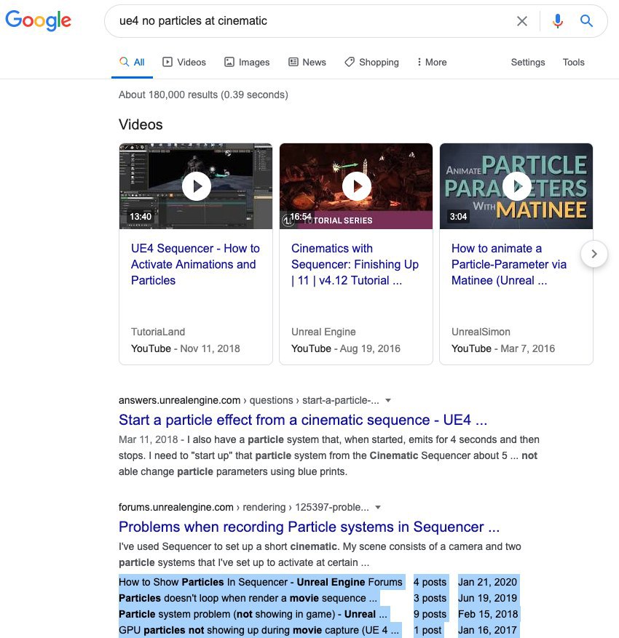Image resolution: width=619 pixels, height=638 pixels.
Task: Open search Settings
Action: pyautogui.click(x=528, y=63)
